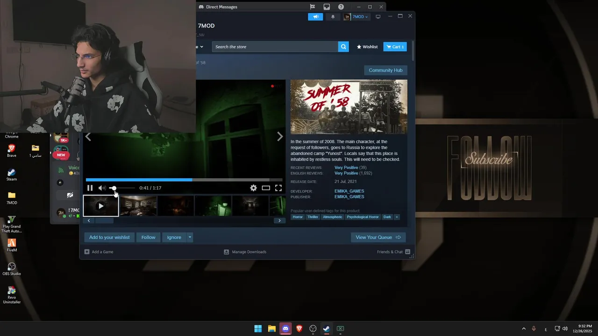The image size is (598, 336).
Task: Open publisher EMIKA_GAMES link
Action: coord(349,197)
